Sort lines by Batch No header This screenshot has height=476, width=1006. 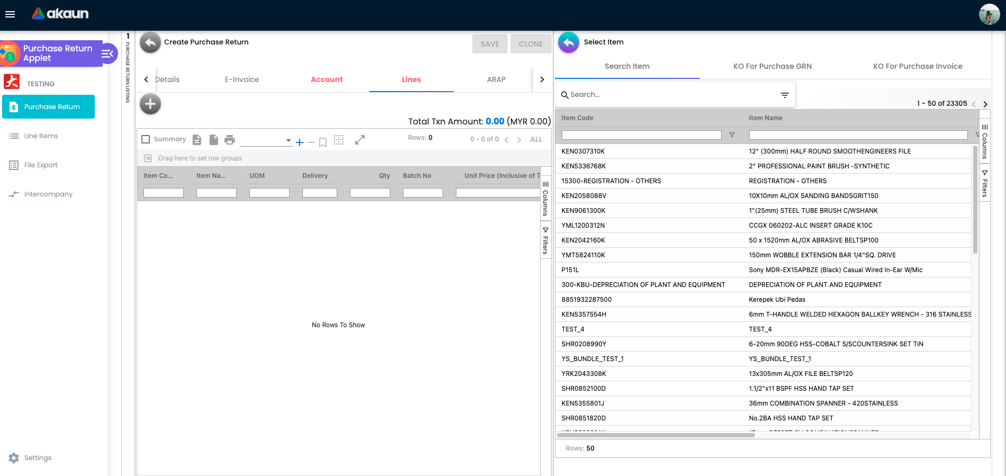pos(417,176)
